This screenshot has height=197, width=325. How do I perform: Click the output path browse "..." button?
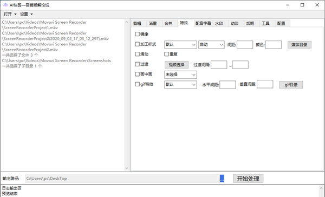(x=222, y=179)
